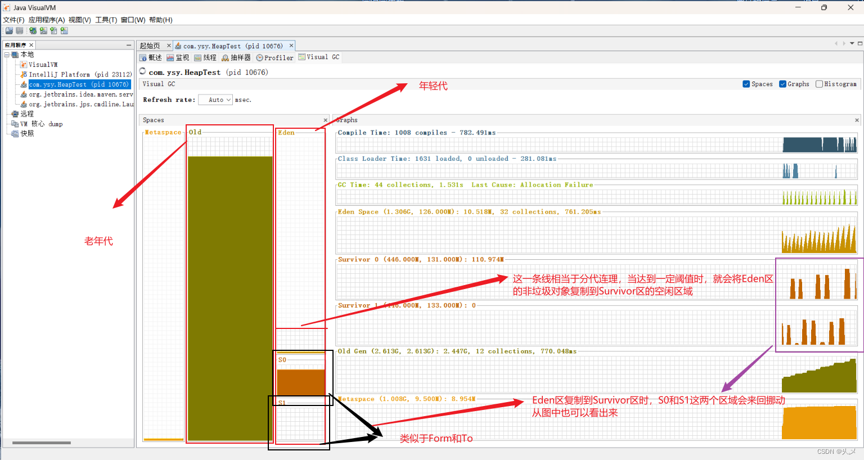Screen dimensions: 864x460
Task: Click the Java icon beside org.jetbrains.idea.maven
Action: click(x=24, y=94)
